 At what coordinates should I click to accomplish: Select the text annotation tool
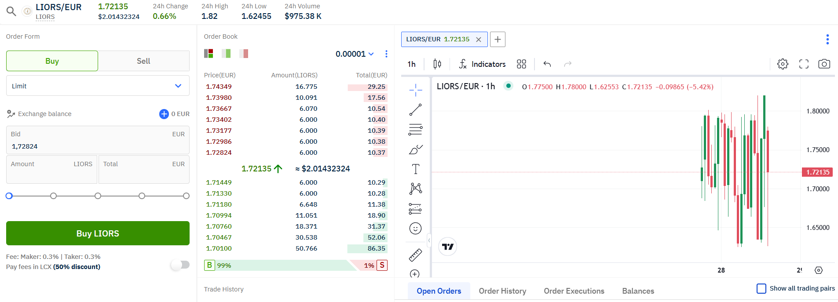(x=415, y=169)
